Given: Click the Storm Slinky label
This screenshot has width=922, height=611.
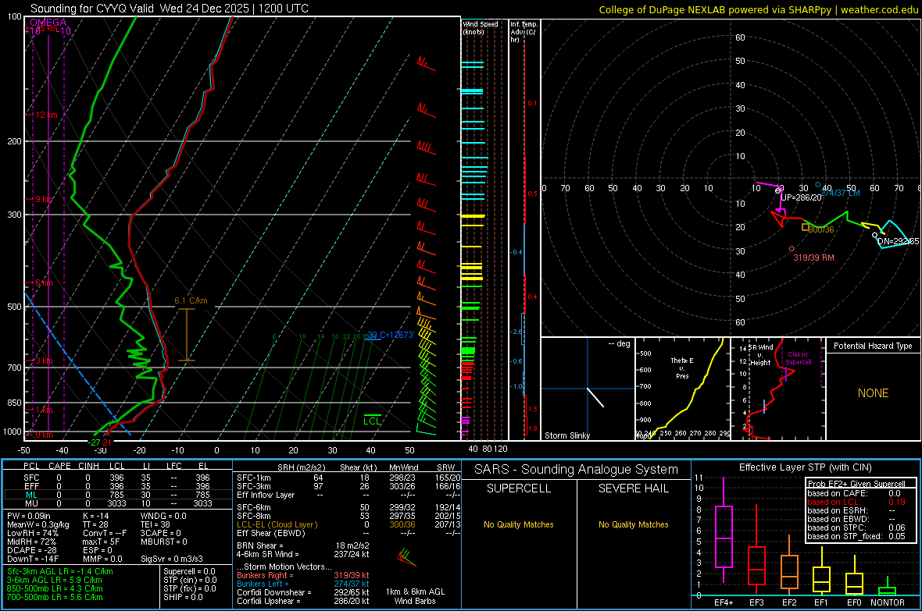Looking at the screenshot, I should [x=566, y=435].
